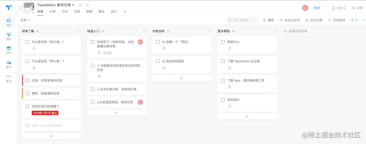Open the 下载 App，随时随地享工作 task card

pyautogui.click(x=247, y=84)
